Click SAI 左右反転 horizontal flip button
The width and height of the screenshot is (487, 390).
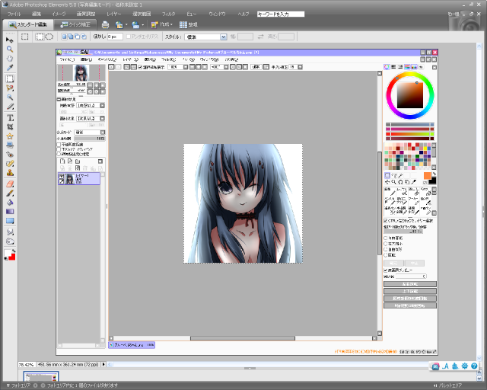click(x=410, y=284)
